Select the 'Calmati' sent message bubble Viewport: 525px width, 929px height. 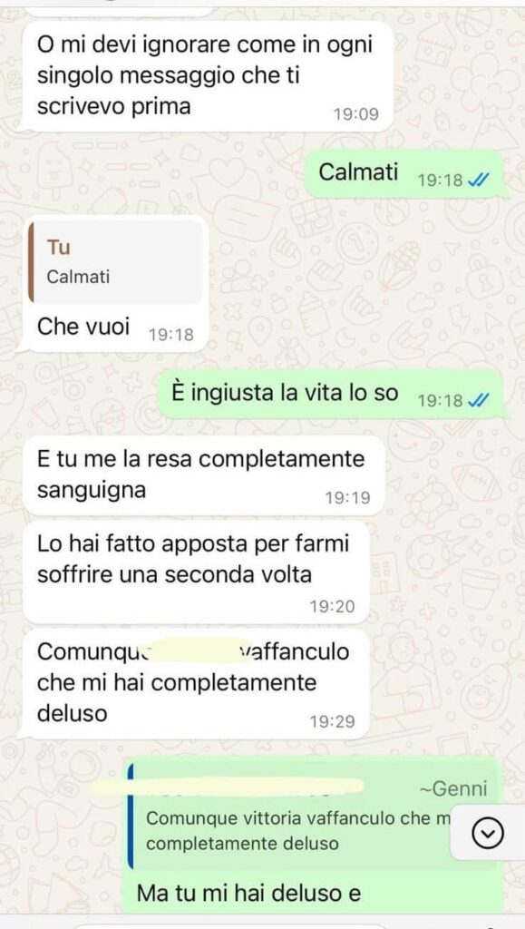(x=407, y=174)
